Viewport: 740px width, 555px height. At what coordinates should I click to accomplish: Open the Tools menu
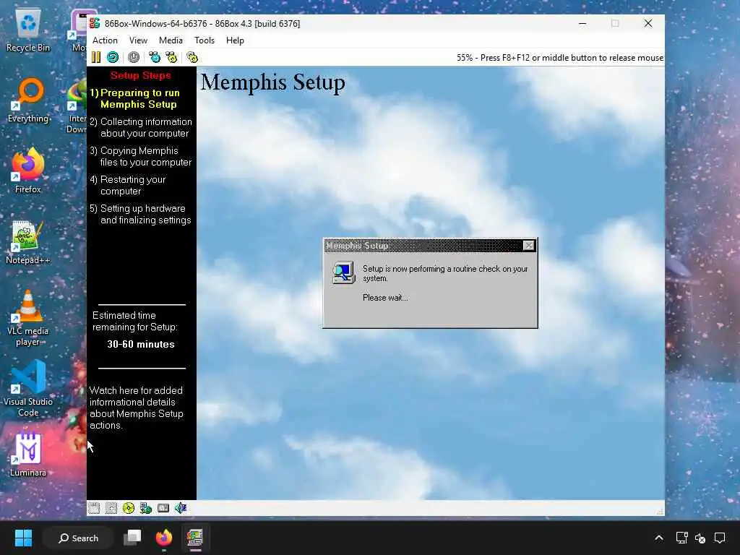pyautogui.click(x=205, y=40)
